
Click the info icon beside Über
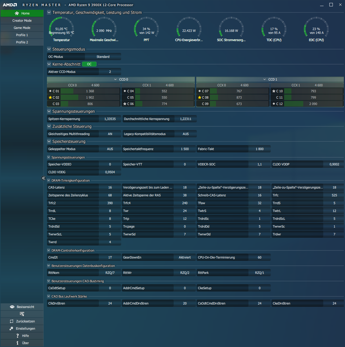pos(17,343)
